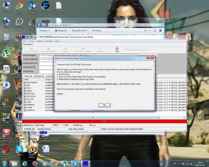This screenshot has height=167, width=209.
Task: Uncheck the USRDATA partition checkbox
Action: 25,110
